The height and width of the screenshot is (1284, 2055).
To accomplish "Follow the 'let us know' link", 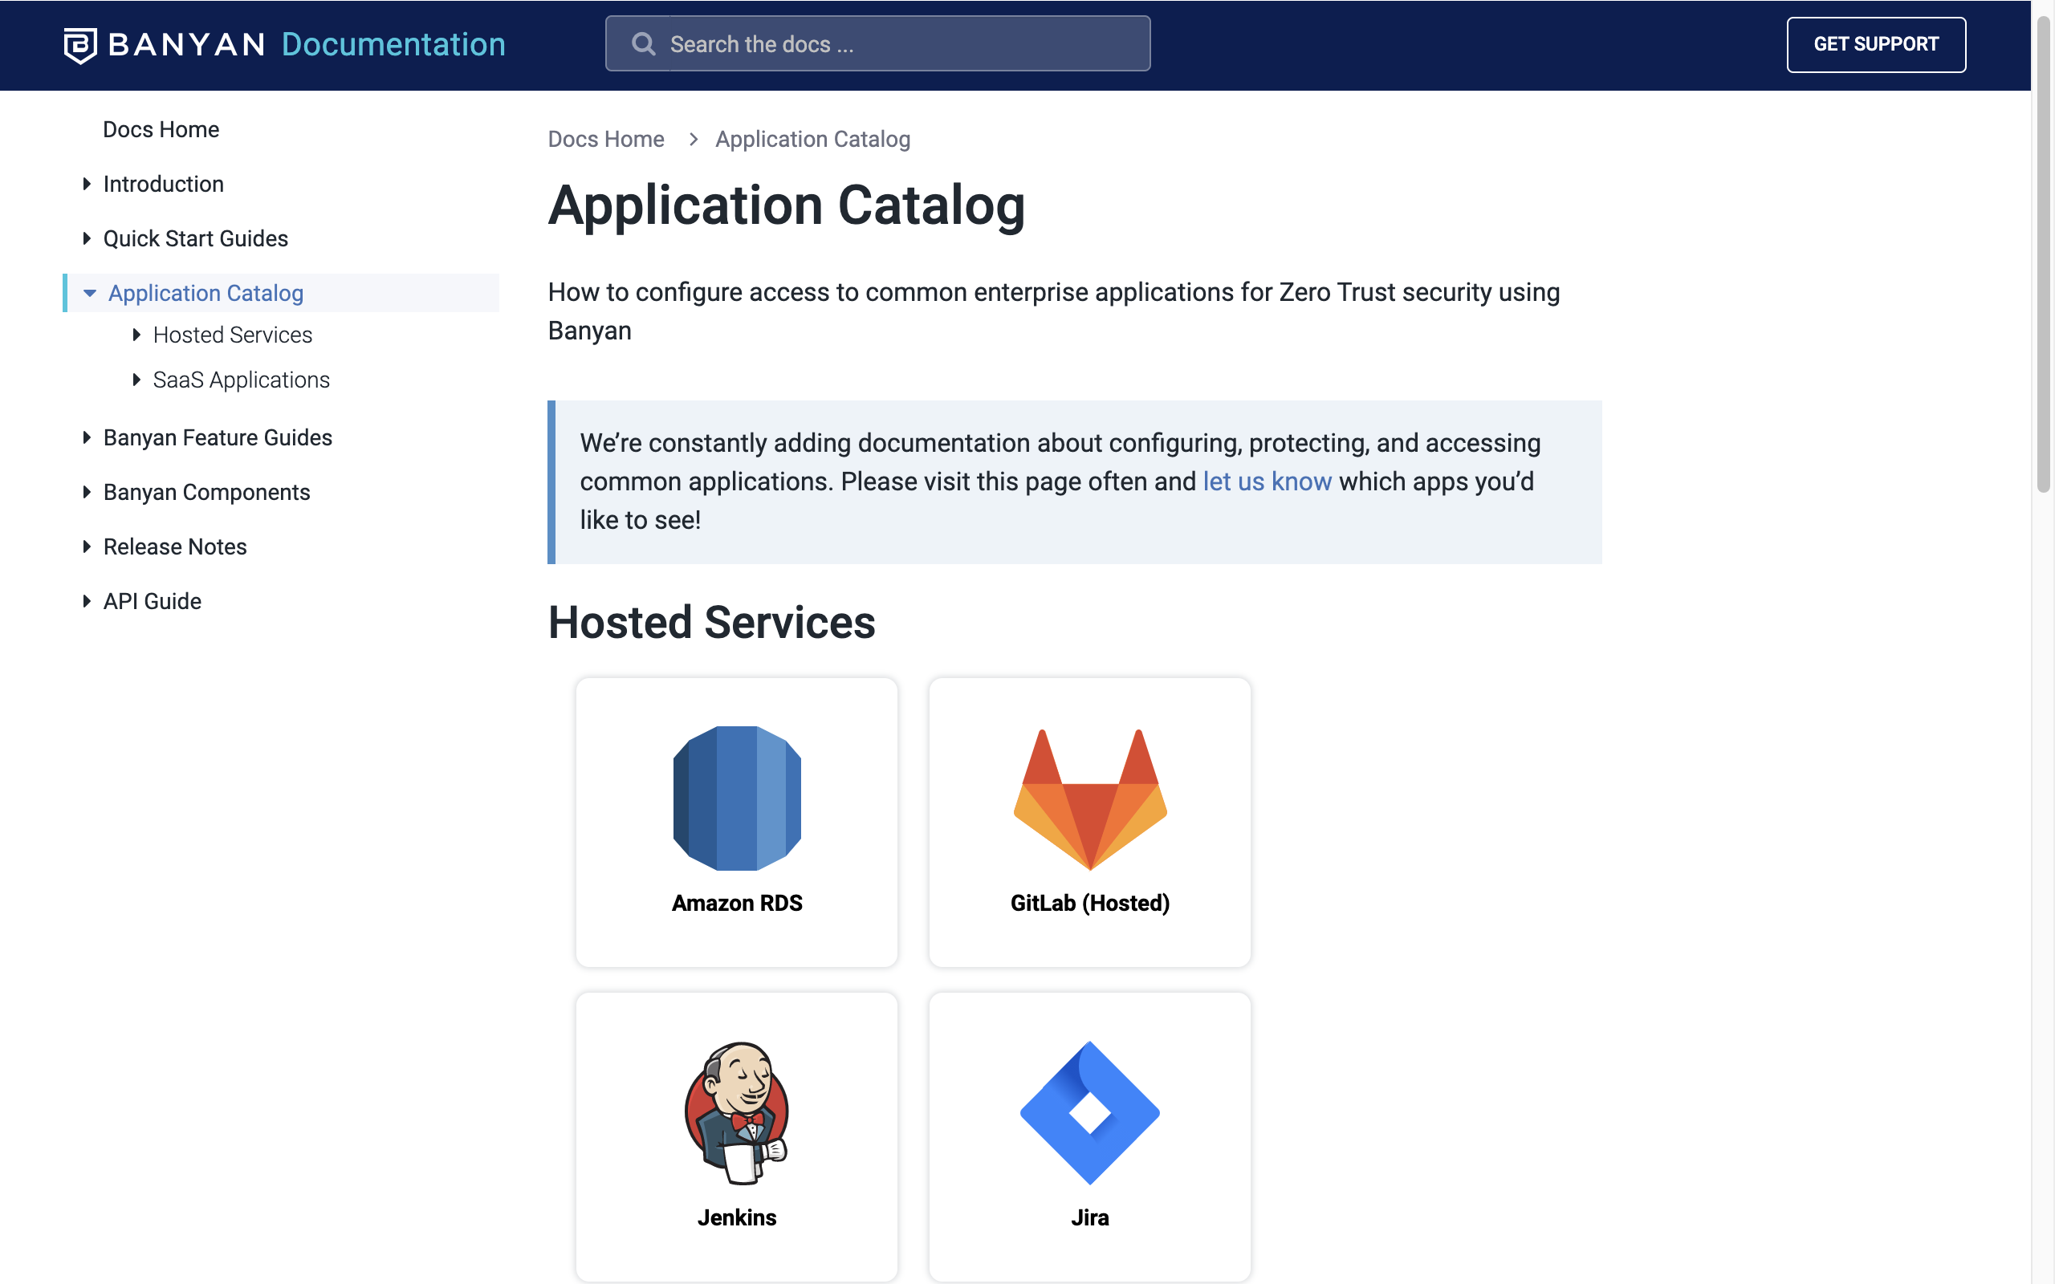I will (x=1267, y=481).
